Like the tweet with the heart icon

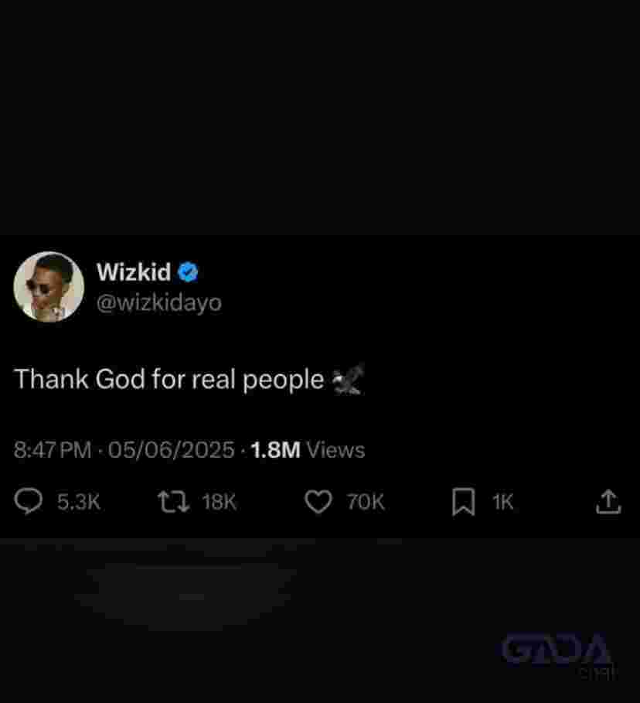318,501
